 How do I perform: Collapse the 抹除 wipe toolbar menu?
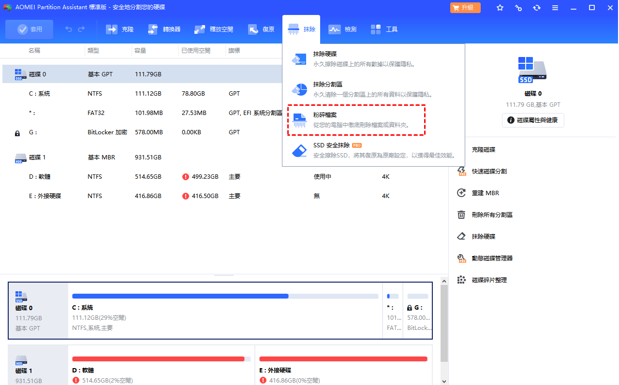click(x=302, y=29)
